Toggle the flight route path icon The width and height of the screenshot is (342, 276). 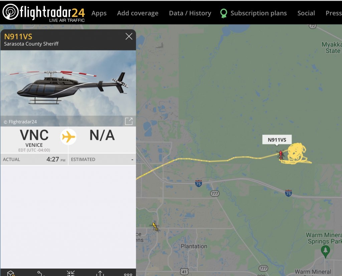[x=40, y=273]
